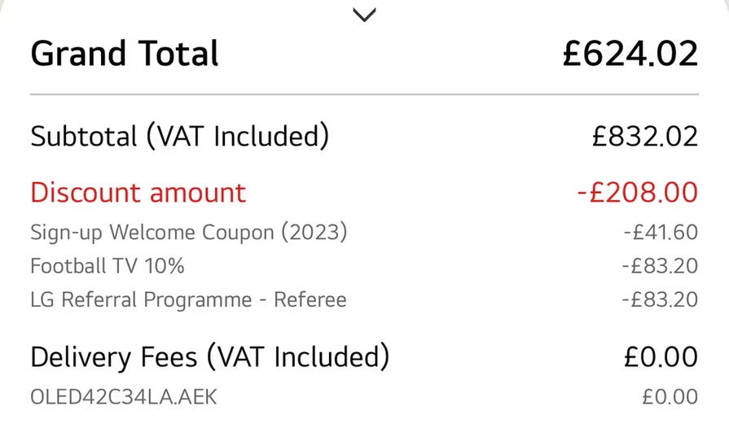Click the (2023) text in the coupon line
Viewport: 729px width, 432px height.
point(314,232)
